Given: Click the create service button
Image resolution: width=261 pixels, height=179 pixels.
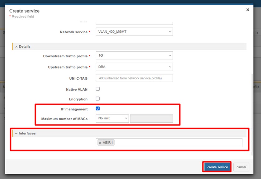Looking at the screenshot, I should click(x=217, y=167).
